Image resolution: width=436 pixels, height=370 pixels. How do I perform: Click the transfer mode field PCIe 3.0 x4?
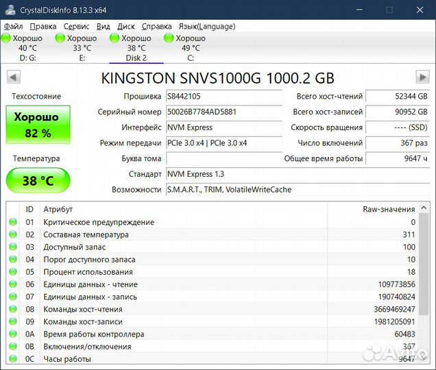[x=224, y=143]
